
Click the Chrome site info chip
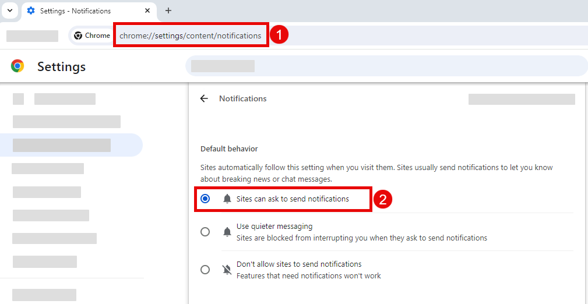(x=92, y=36)
